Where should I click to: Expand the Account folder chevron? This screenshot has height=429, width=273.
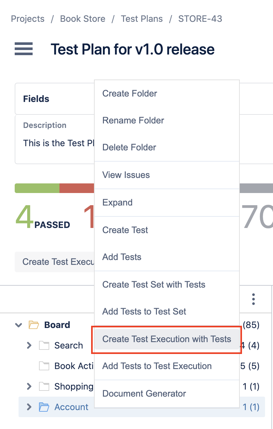click(29, 407)
